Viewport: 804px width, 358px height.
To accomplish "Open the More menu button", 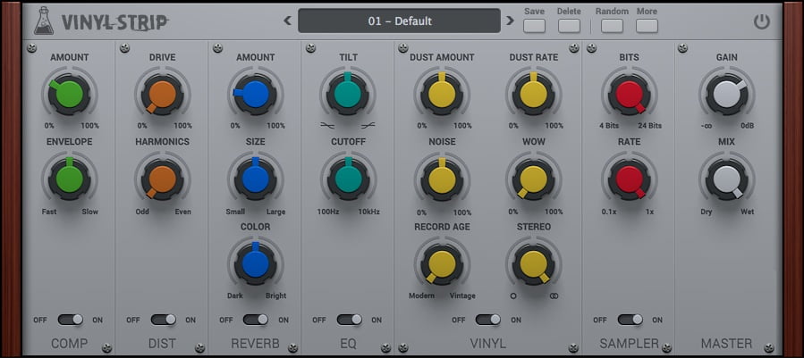I will [x=647, y=26].
